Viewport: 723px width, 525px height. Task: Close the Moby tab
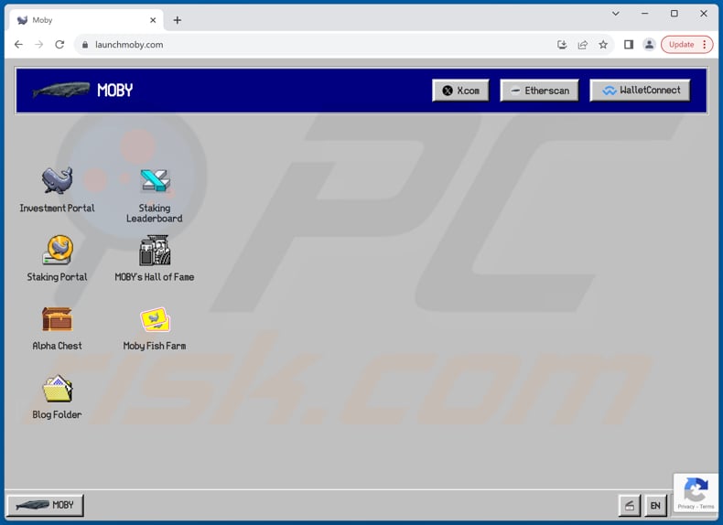[x=153, y=20]
